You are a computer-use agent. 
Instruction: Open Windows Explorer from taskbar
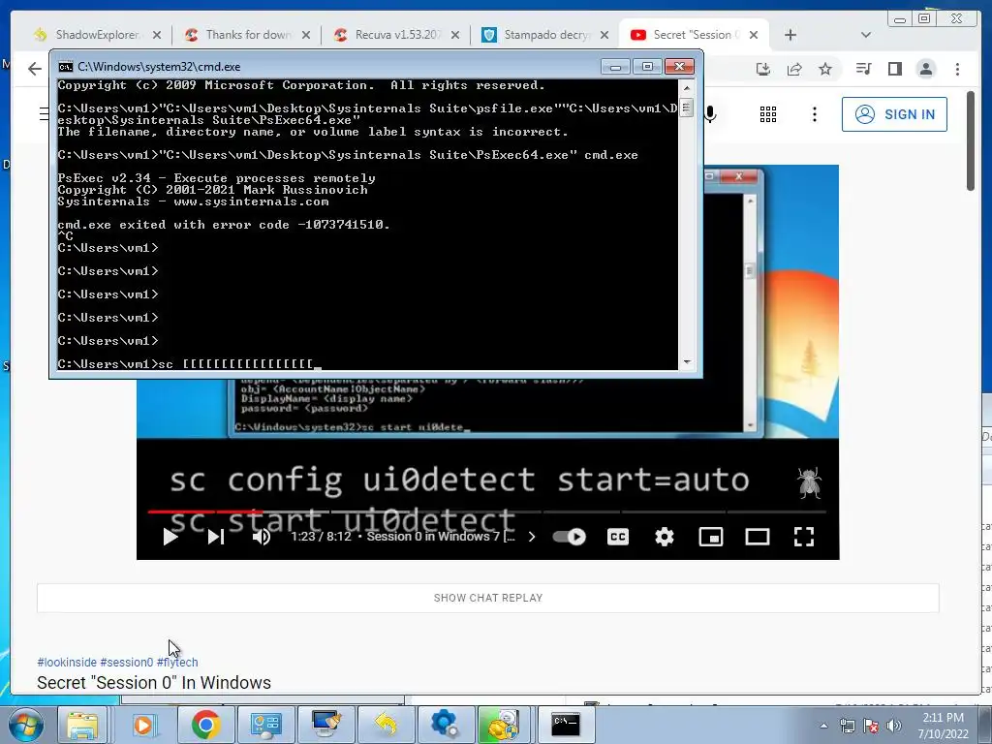point(82,725)
